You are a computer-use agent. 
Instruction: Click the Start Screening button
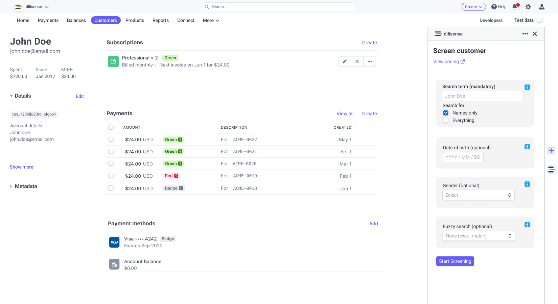click(455, 261)
